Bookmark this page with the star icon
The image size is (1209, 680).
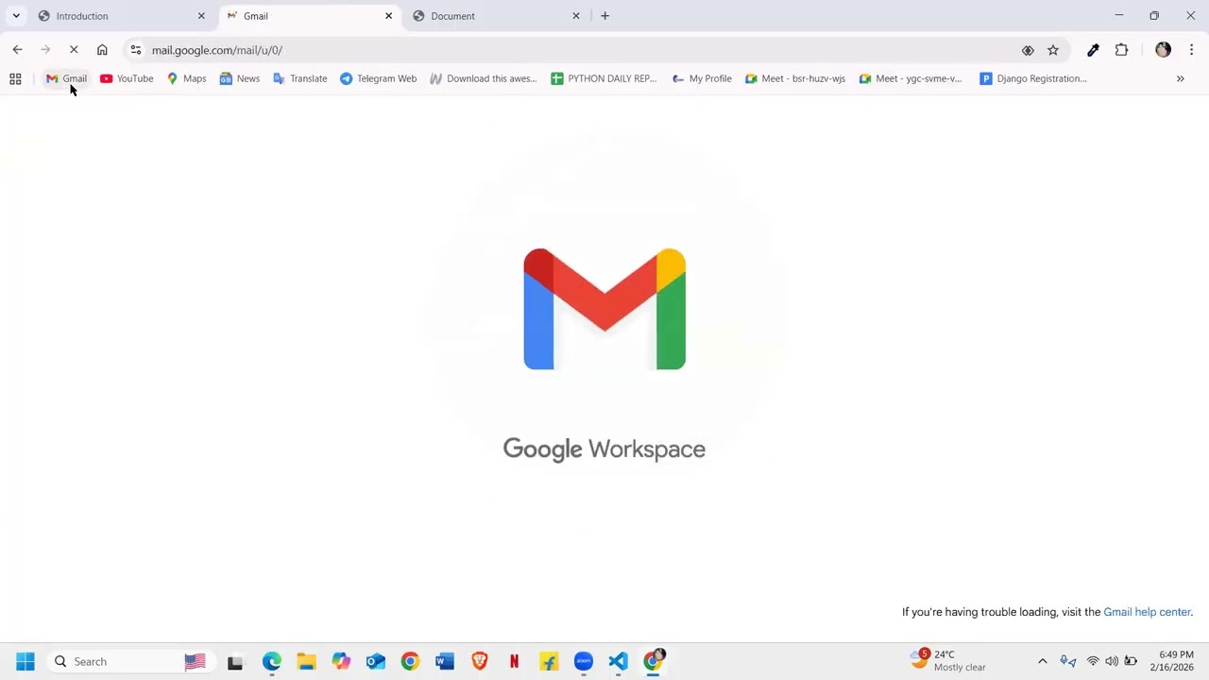[1053, 50]
